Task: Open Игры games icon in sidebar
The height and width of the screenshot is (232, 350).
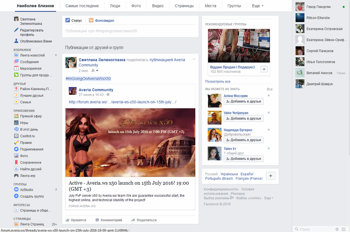Action: coord(16,123)
